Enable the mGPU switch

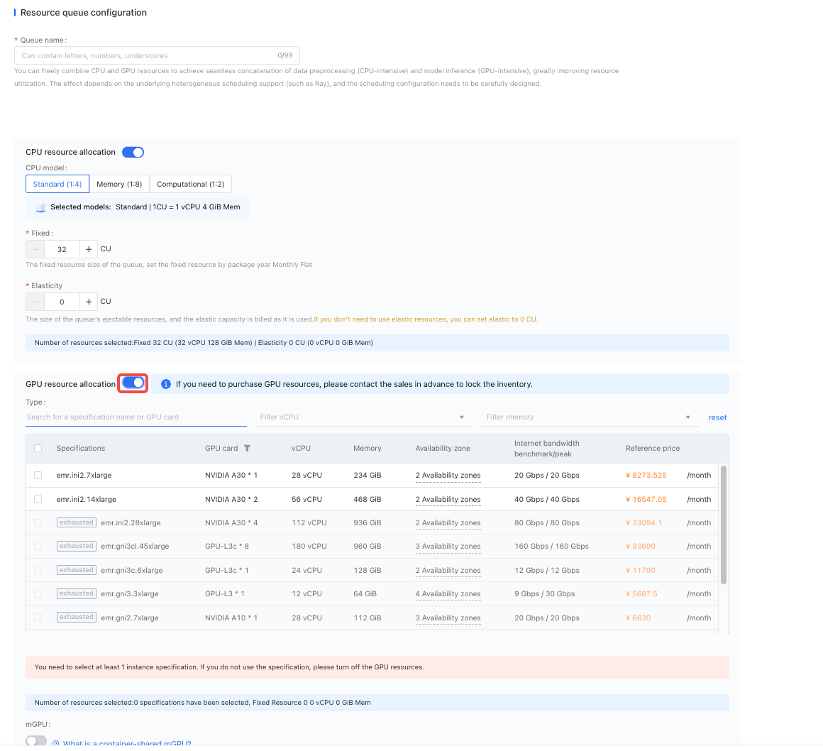tap(36, 740)
